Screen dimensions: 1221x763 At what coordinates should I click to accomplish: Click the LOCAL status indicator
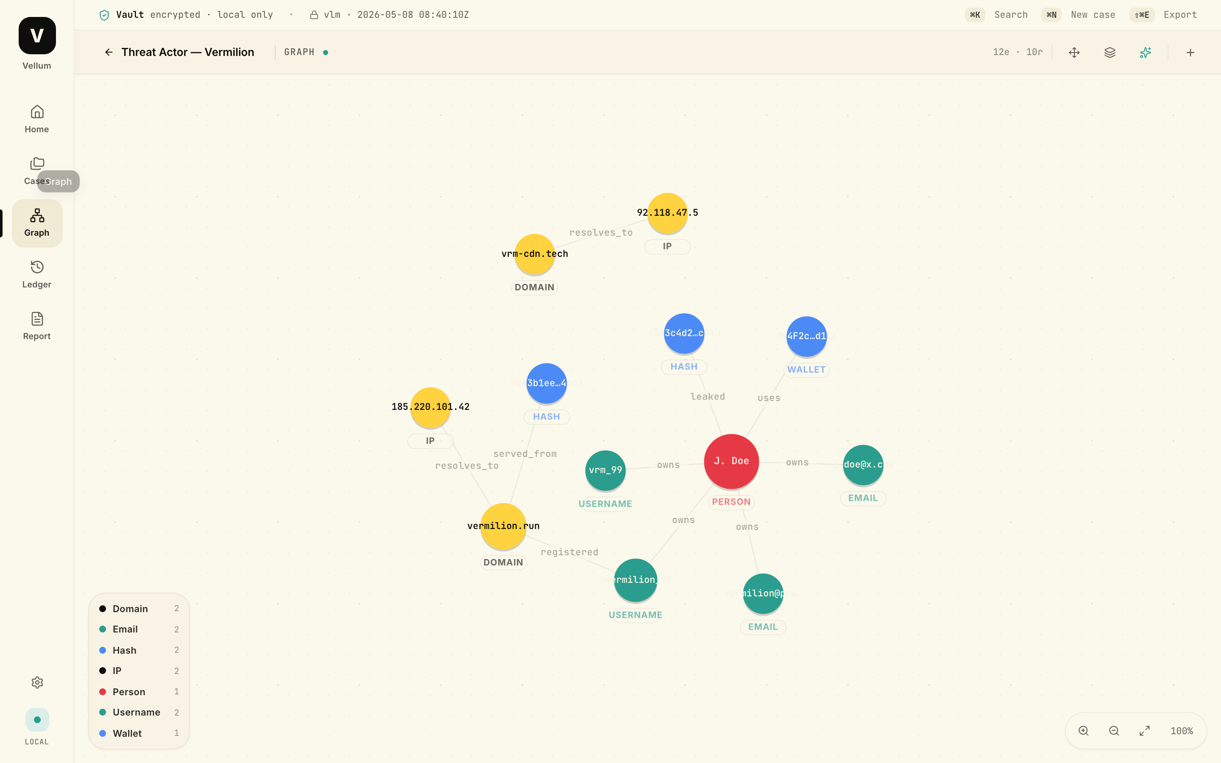(37, 727)
